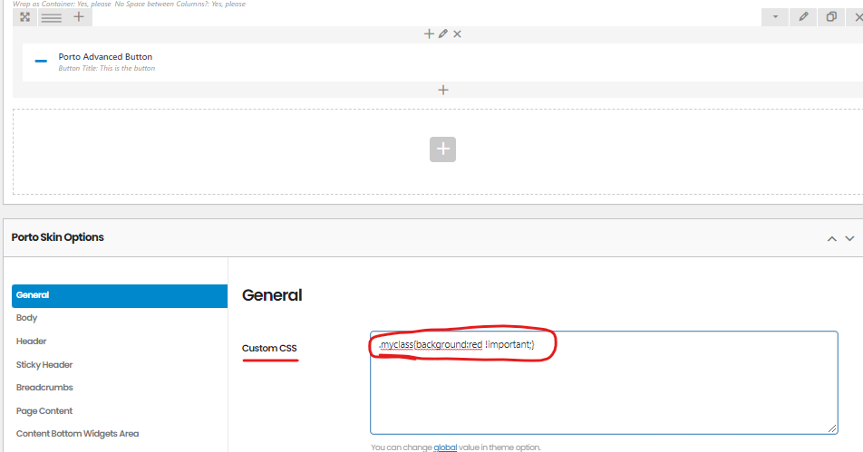Viewport: 863px width, 452px height.
Task: Move the Porto Skin Options panel down
Action: [849, 238]
